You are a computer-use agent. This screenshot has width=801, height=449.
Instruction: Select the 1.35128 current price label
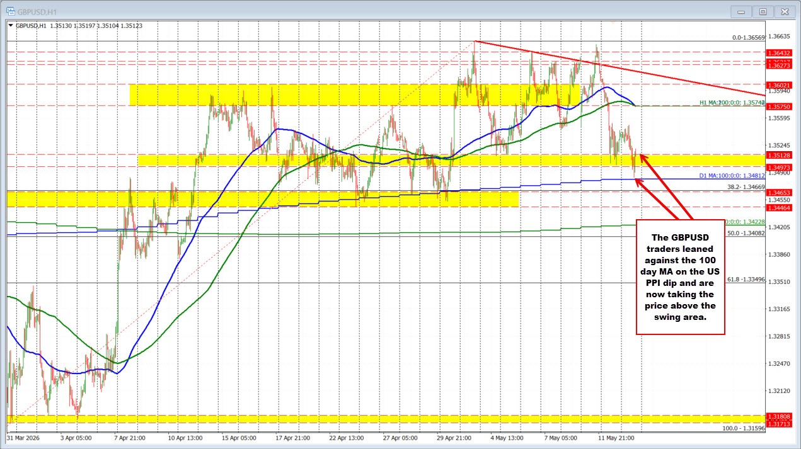point(780,155)
